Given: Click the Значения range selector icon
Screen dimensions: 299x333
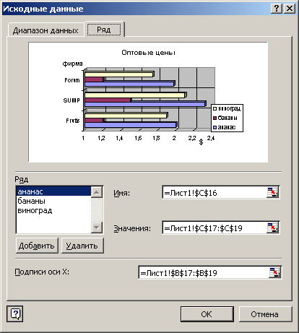Looking at the screenshot, I should click(x=272, y=228).
